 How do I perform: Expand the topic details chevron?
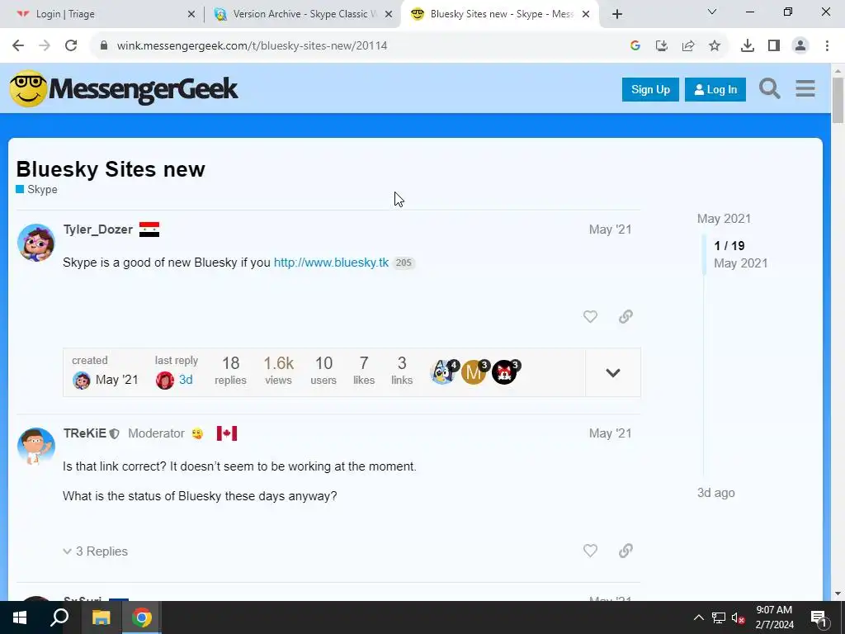click(613, 372)
